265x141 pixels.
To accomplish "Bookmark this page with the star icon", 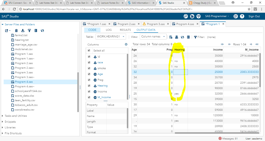I will (x=249, y=9).
